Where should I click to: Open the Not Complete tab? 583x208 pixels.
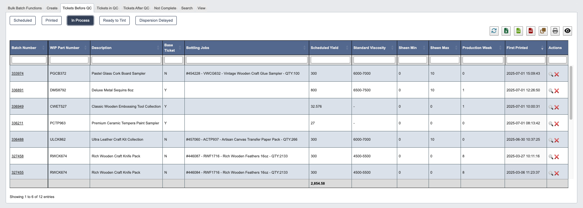(165, 8)
